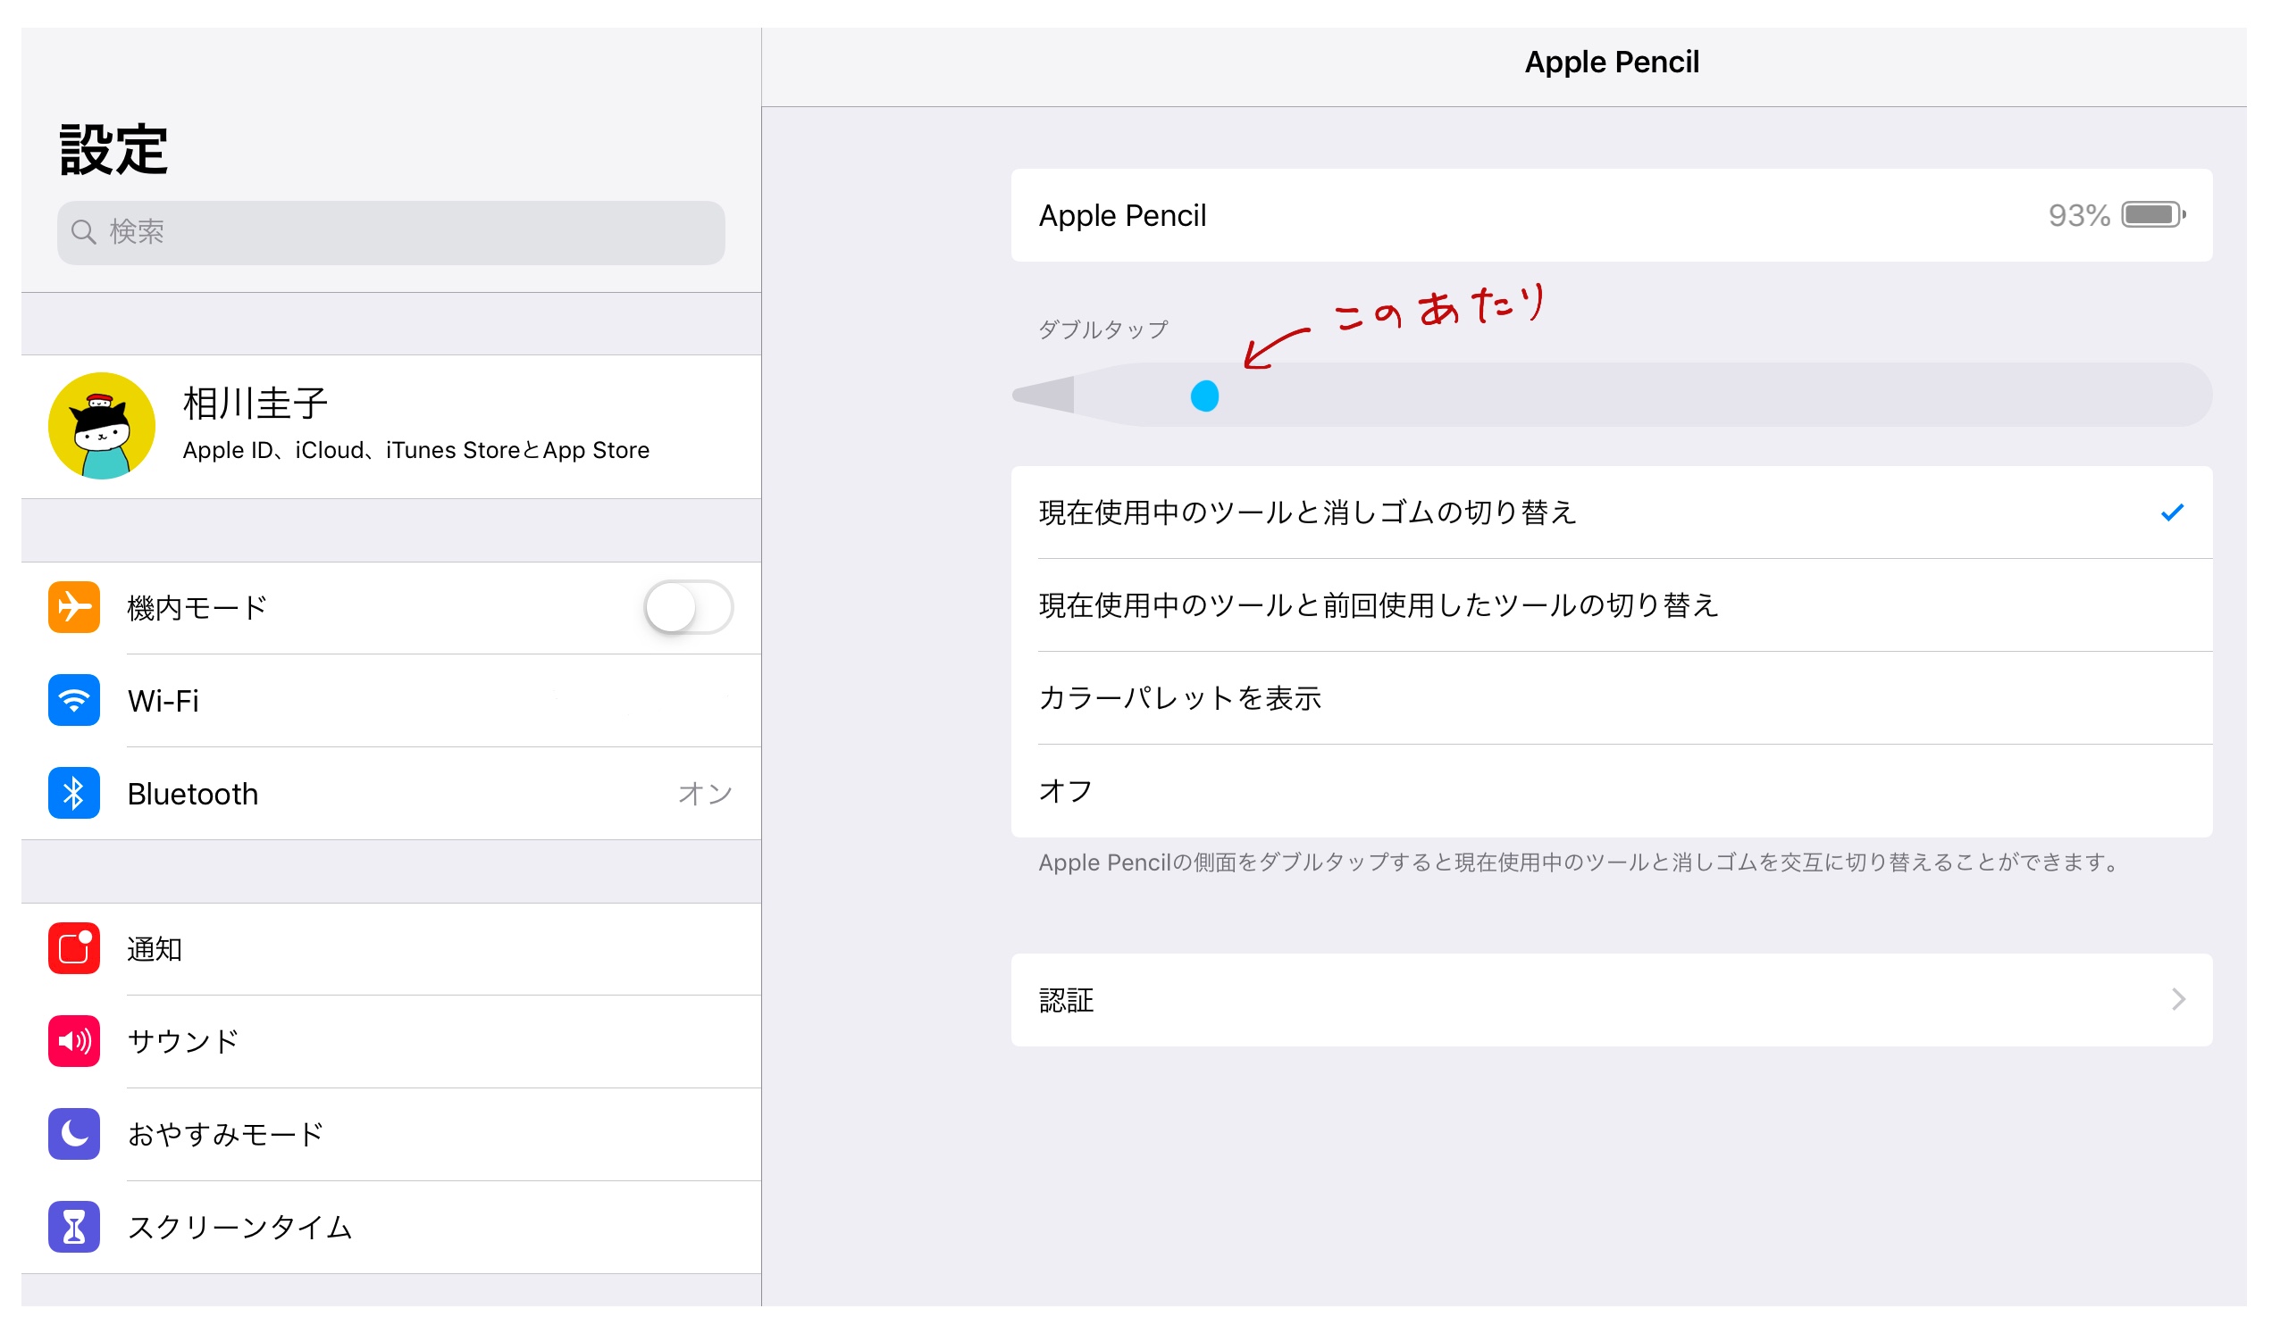Click the Apple Pencilの側面 footer description
The width and height of the screenshot is (2280, 1325).
pos(1580,862)
